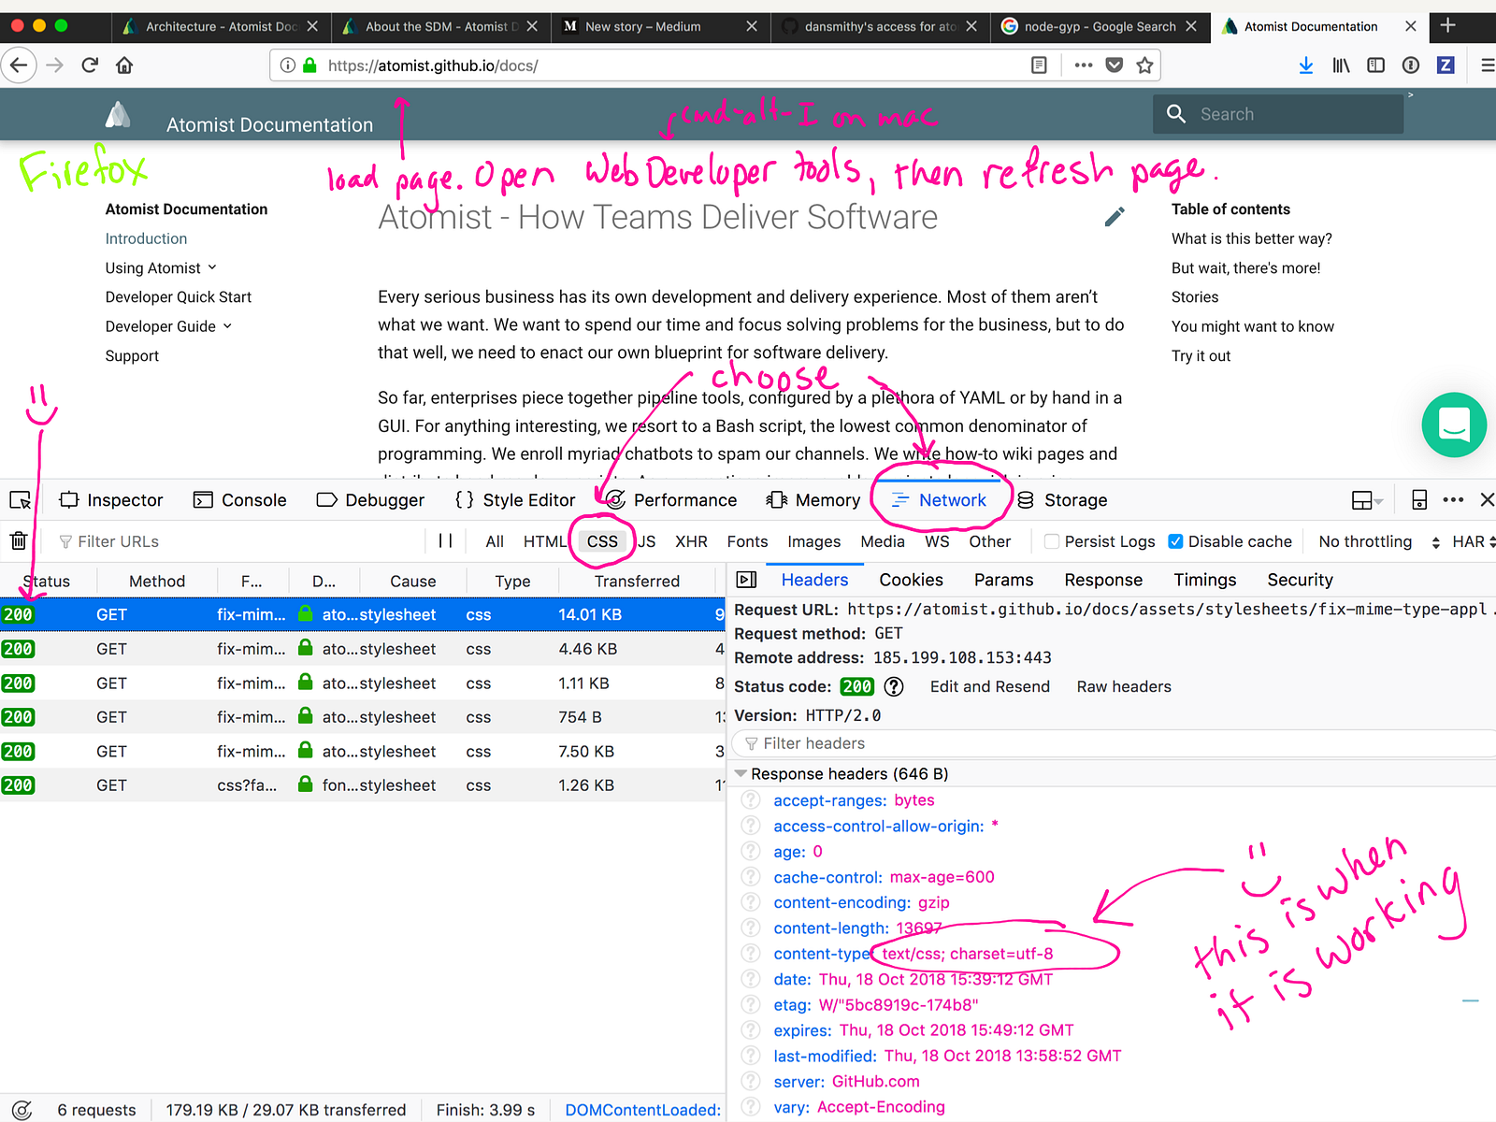Image resolution: width=1496 pixels, height=1122 pixels.
Task: Open the Library menu
Action: point(1342,65)
